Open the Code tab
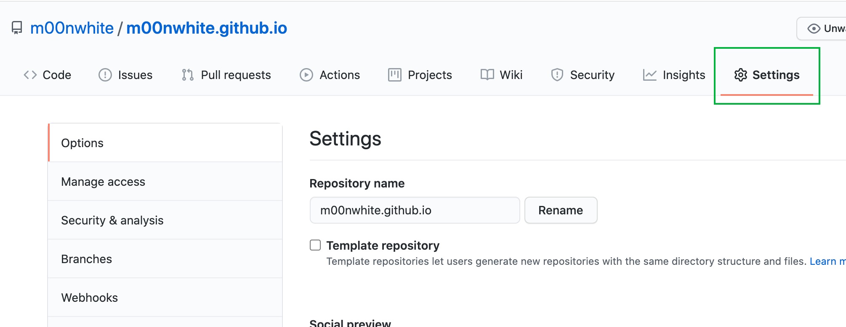The height and width of the screenshot is (327, 846). tap(48, 75)
